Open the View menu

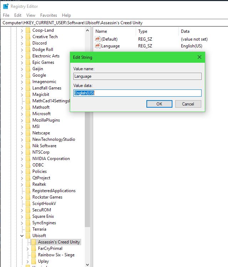pyautogui.click(x=31, y=15)
